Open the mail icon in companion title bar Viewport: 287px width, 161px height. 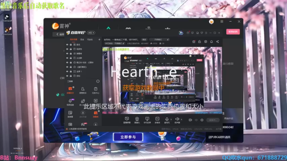(x=188, y=33)
